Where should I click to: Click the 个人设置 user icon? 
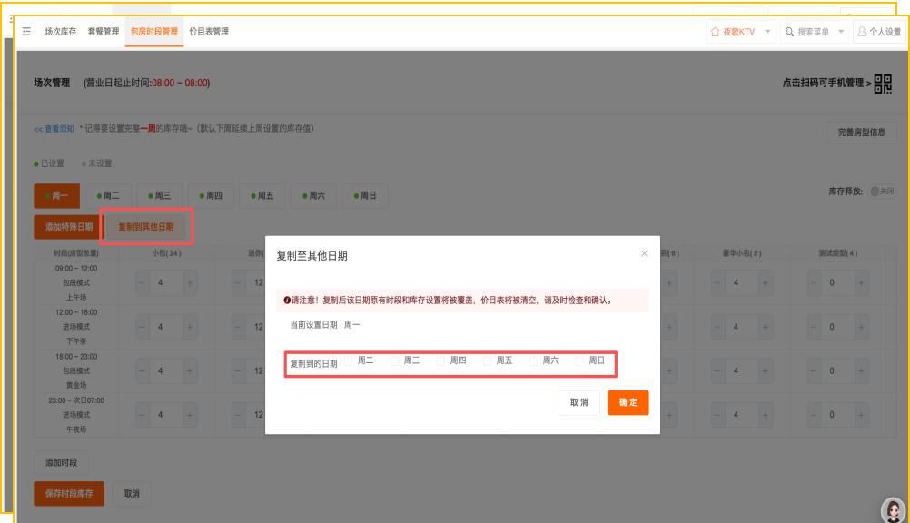(x=862, y=32)
